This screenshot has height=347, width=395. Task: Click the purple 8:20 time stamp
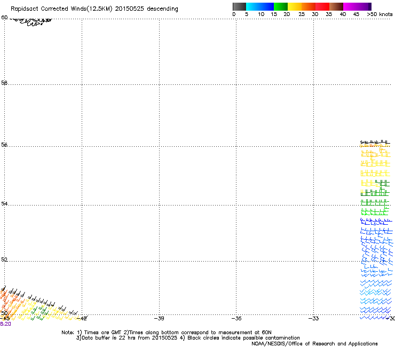pos(5,324)
